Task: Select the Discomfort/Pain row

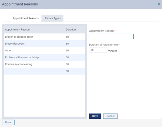Action: [x=45, y=44]
